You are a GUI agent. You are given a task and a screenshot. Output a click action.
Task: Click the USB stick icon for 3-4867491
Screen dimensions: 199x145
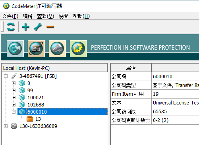tap(14, 76)
